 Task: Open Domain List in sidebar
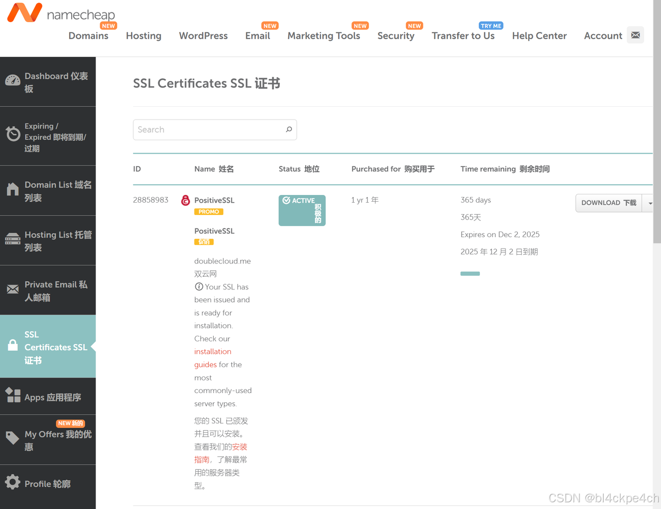coord(48,191)
